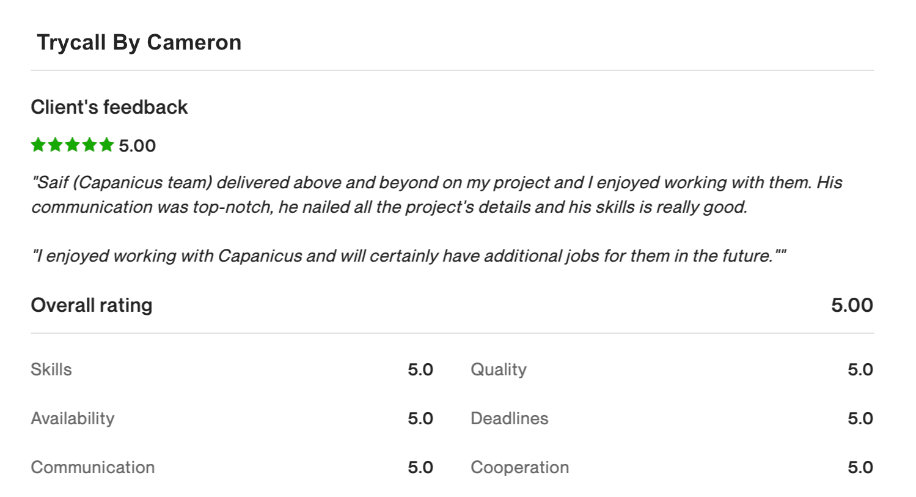The width and height of the screenshot is (916, 497).
Task: Click the 5.00 score beside stars
Action: 137,145
